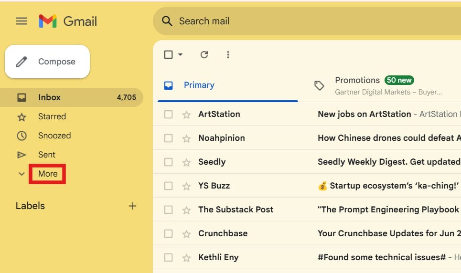Open the Sent folder
The image size is (461, 273).
[x=46, y=155]
